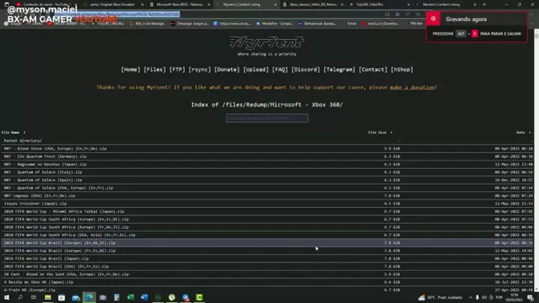539x303 pixels.
Task: Open Camtasia green C taskbar icon
Action: (200, 298)
